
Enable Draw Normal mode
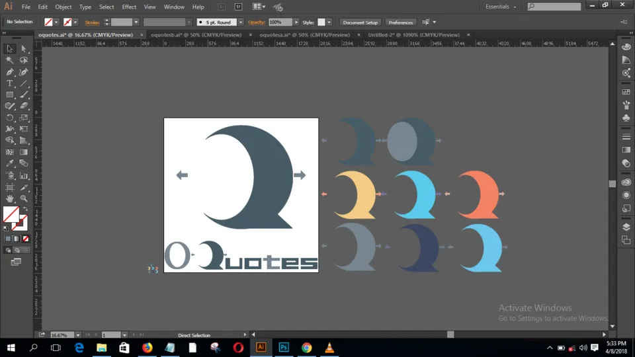(8, 250)
